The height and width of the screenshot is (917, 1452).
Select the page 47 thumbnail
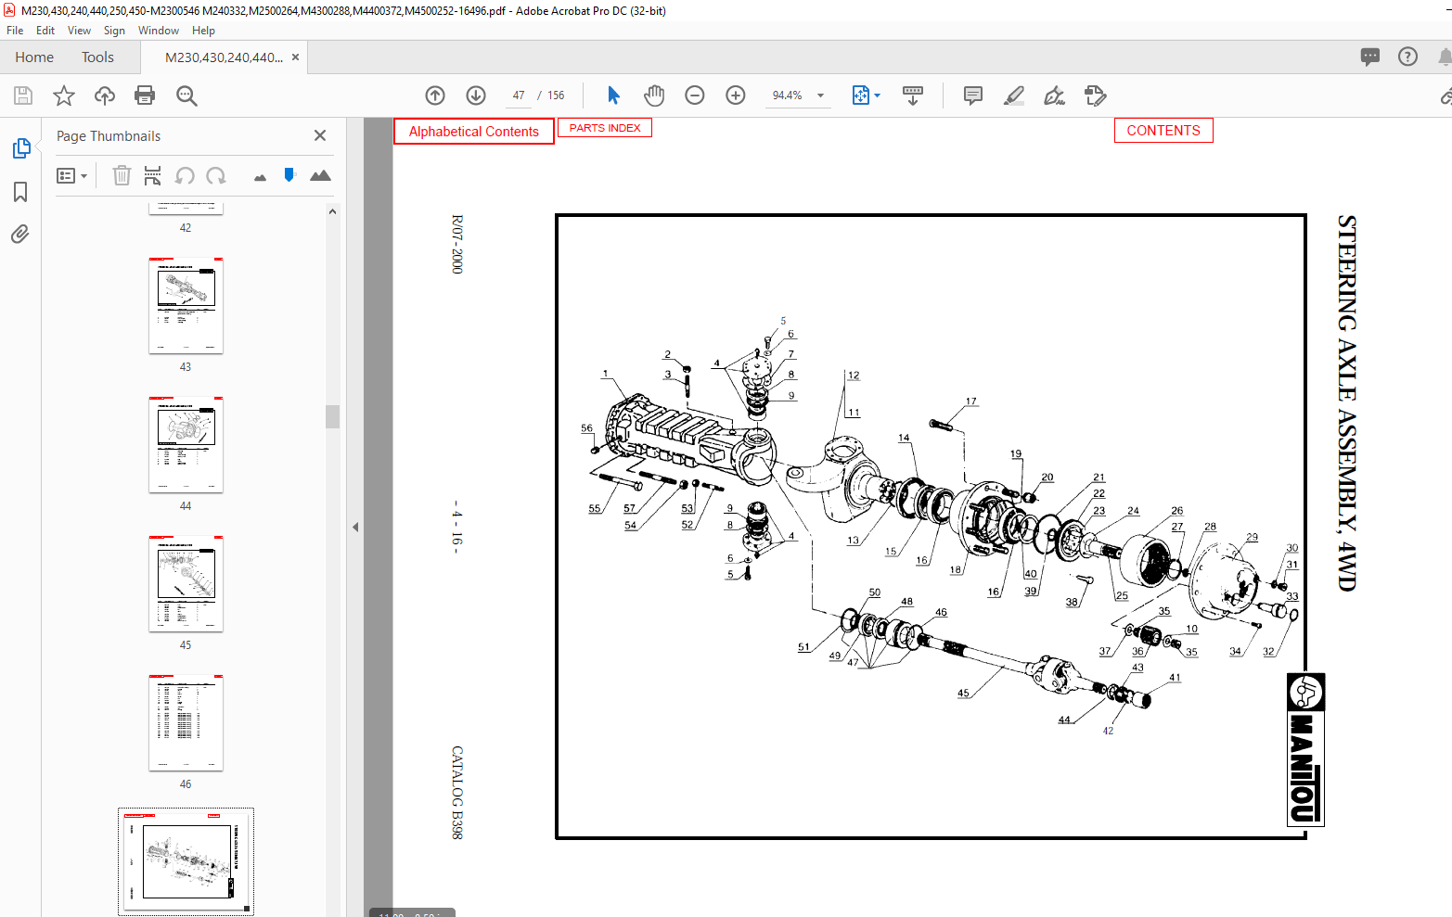(x=186, y=861)
